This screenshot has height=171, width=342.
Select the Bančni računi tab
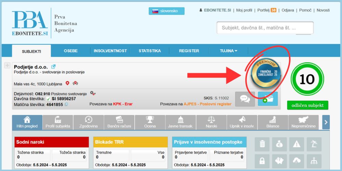click(x=119, y=122)
